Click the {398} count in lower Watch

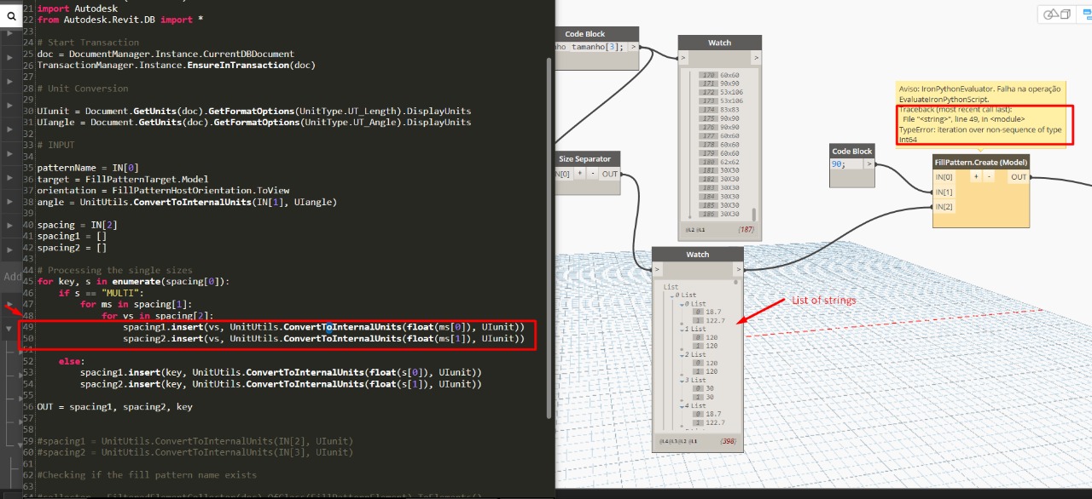pyautogui.click(x=729, y=441)
